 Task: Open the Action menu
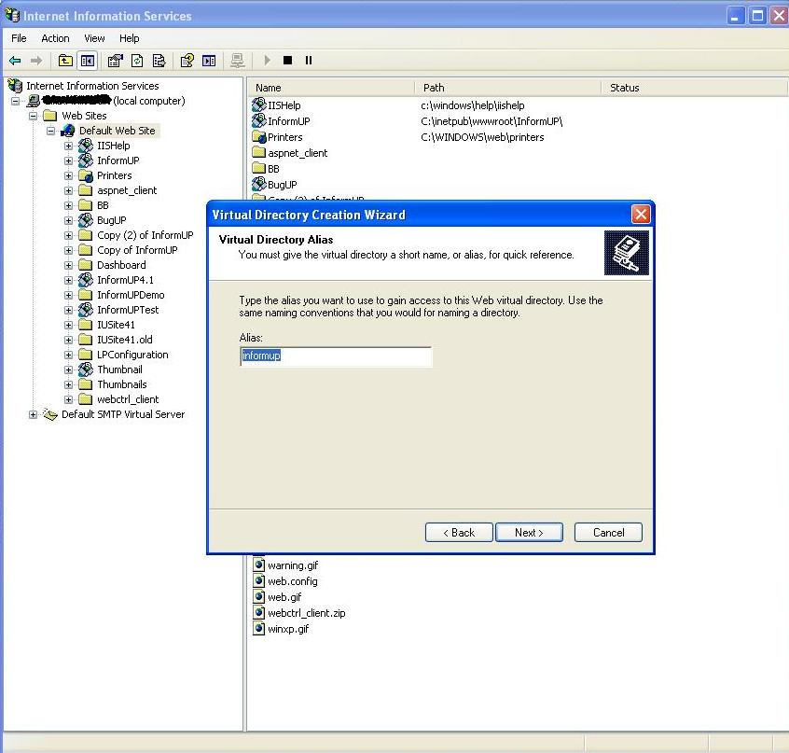coord(55,38)
